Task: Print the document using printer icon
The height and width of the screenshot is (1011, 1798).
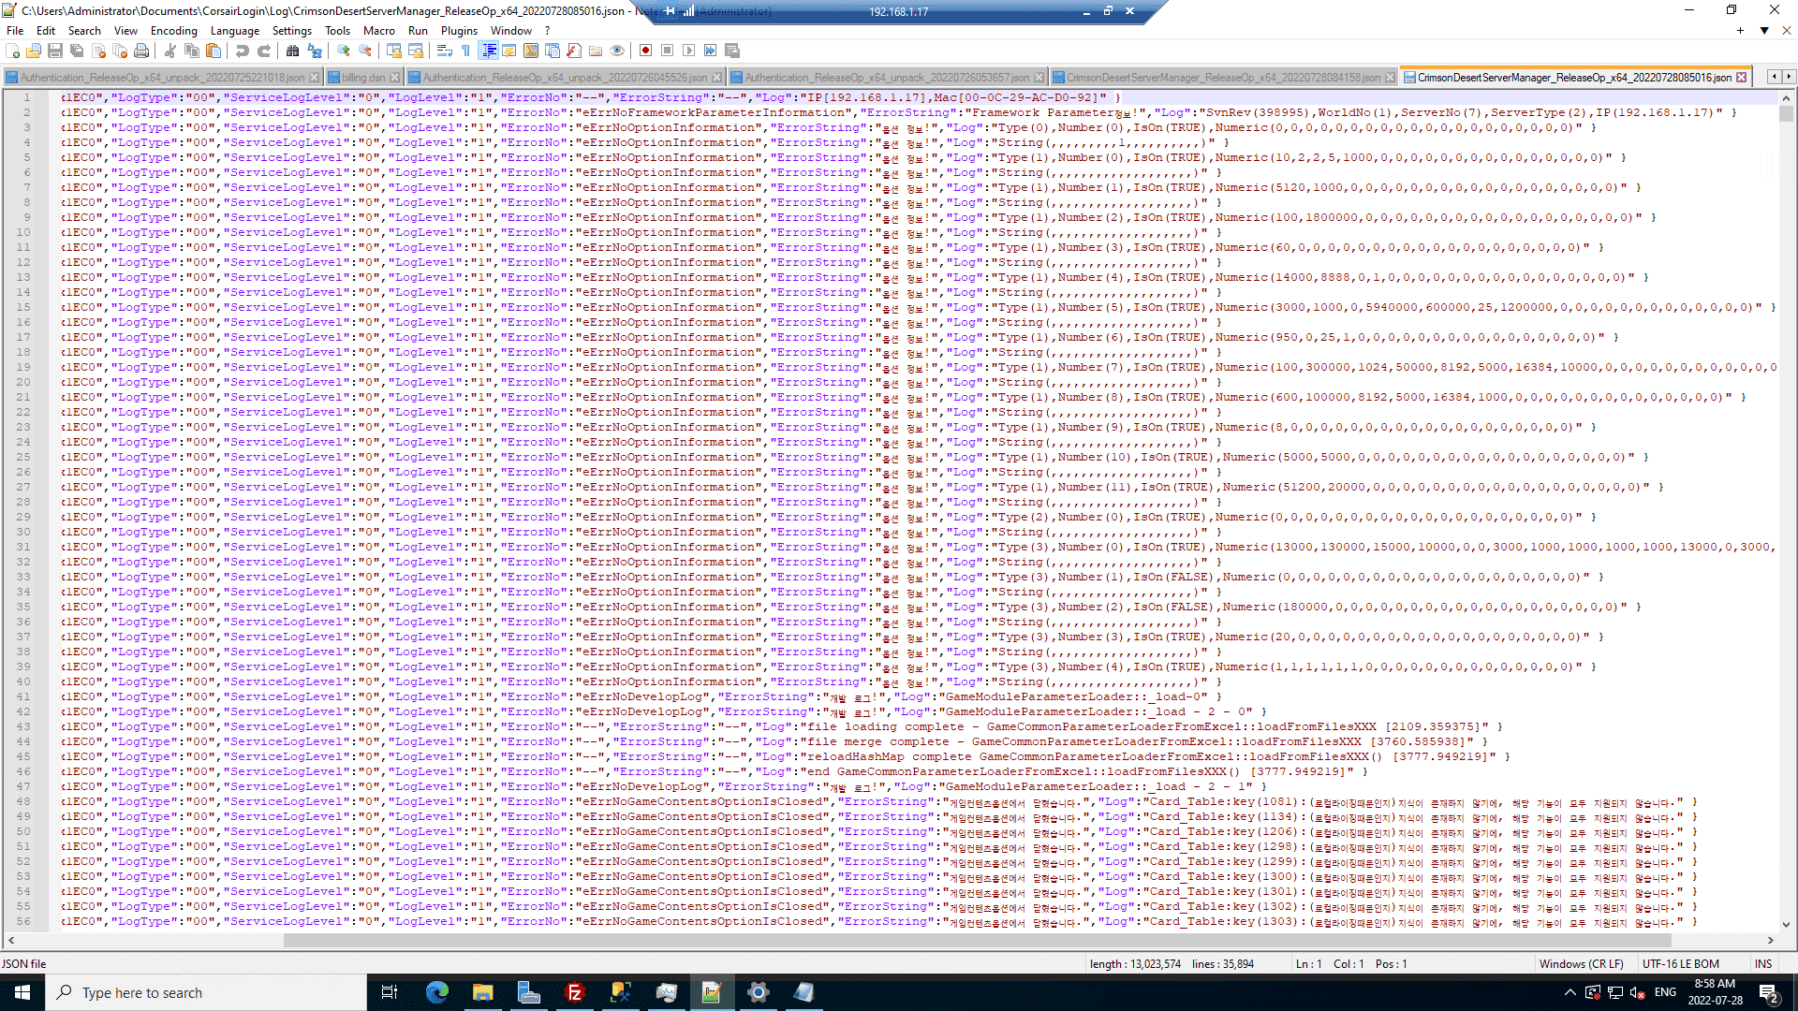Action: (x=141, y=51)
